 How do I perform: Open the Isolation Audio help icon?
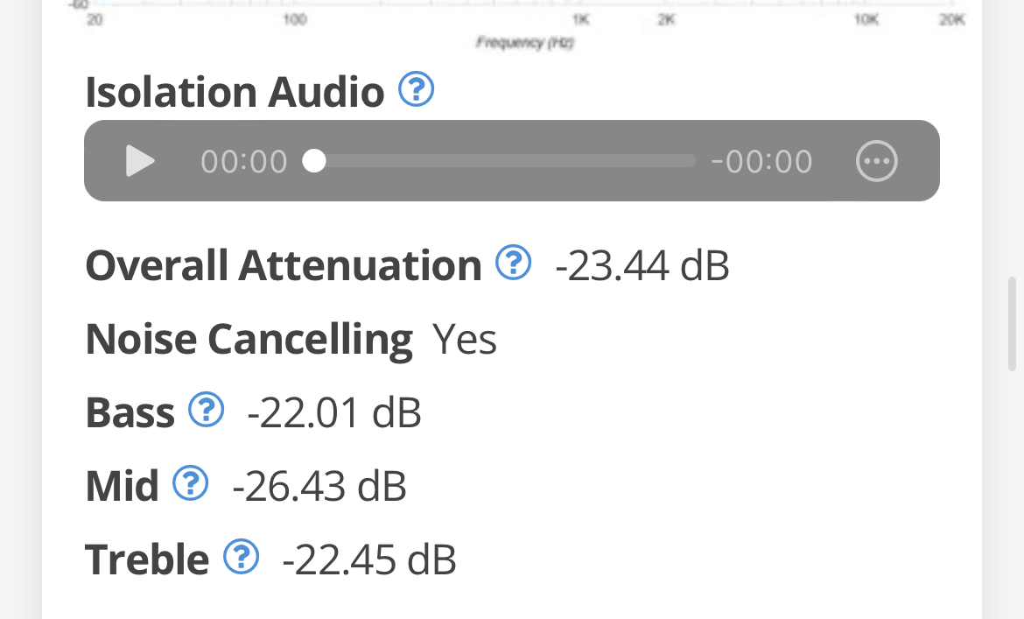416,89
